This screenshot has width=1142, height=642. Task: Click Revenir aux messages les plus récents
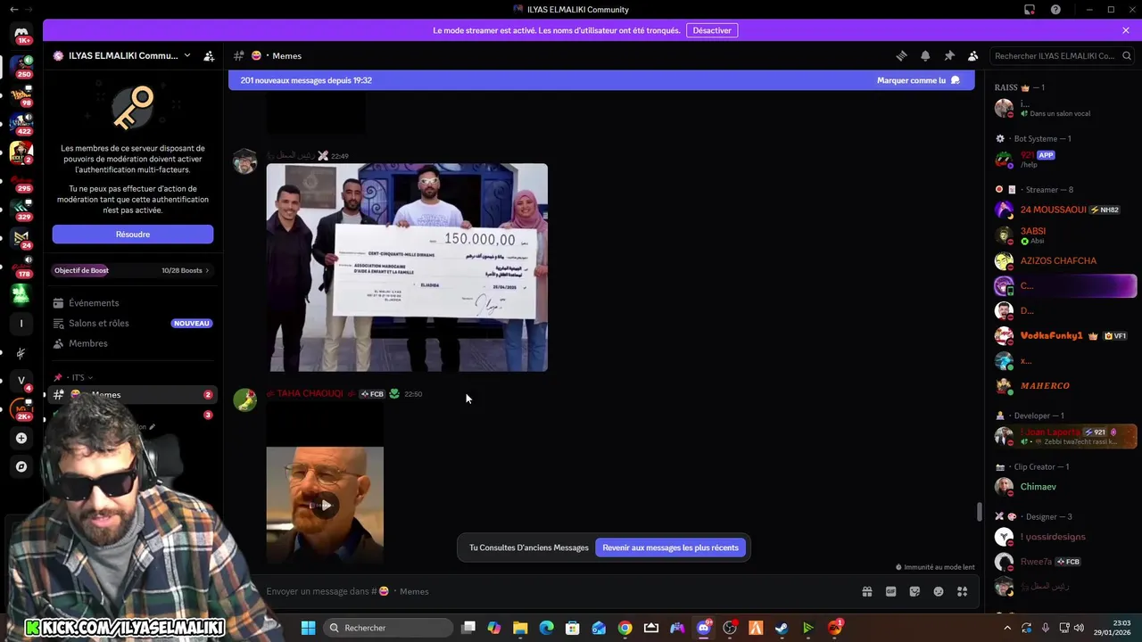coord(670,547)
